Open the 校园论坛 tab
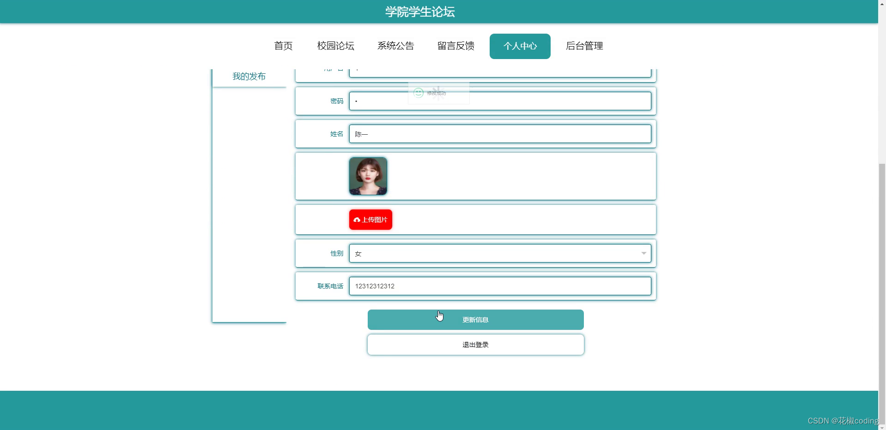 click(x=335, y=46)
